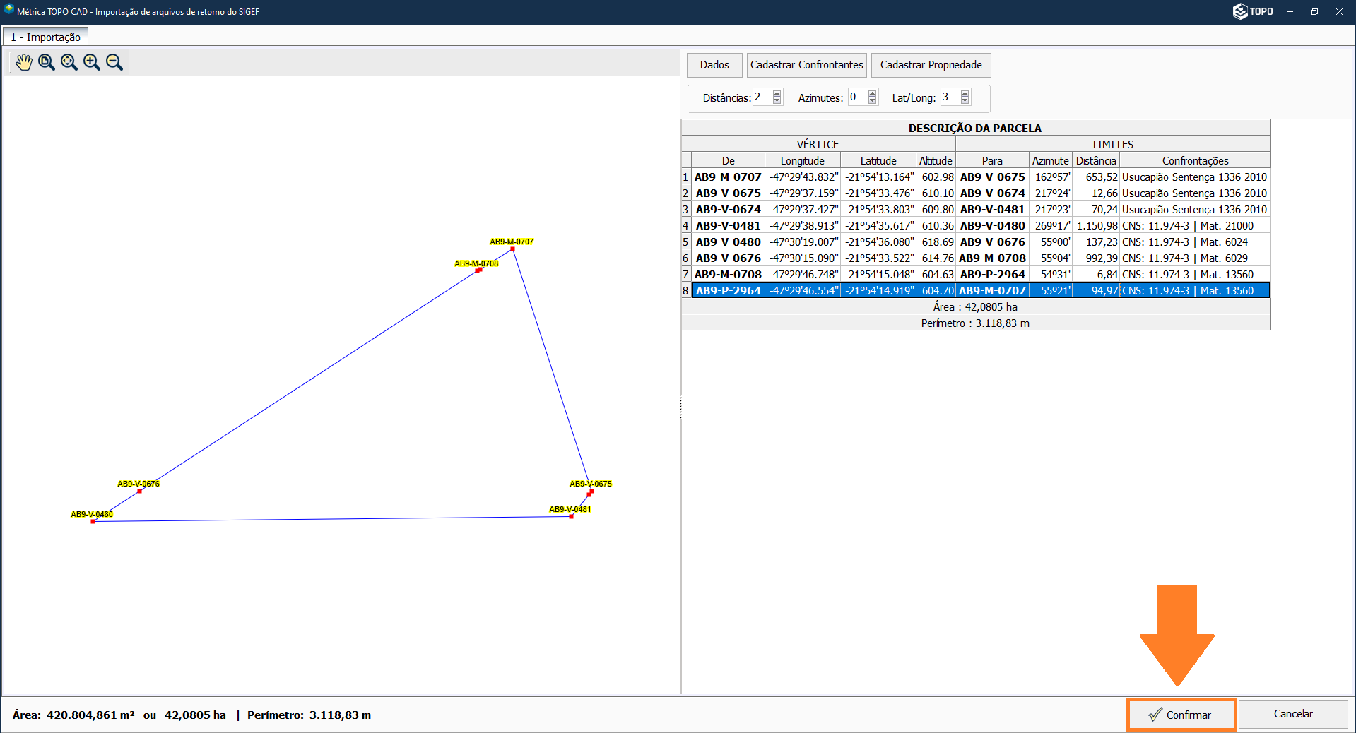Viewport: 1356px width, 733px height.
Task: Increase the Lat/Long decimal value
Action: point(965,93)
